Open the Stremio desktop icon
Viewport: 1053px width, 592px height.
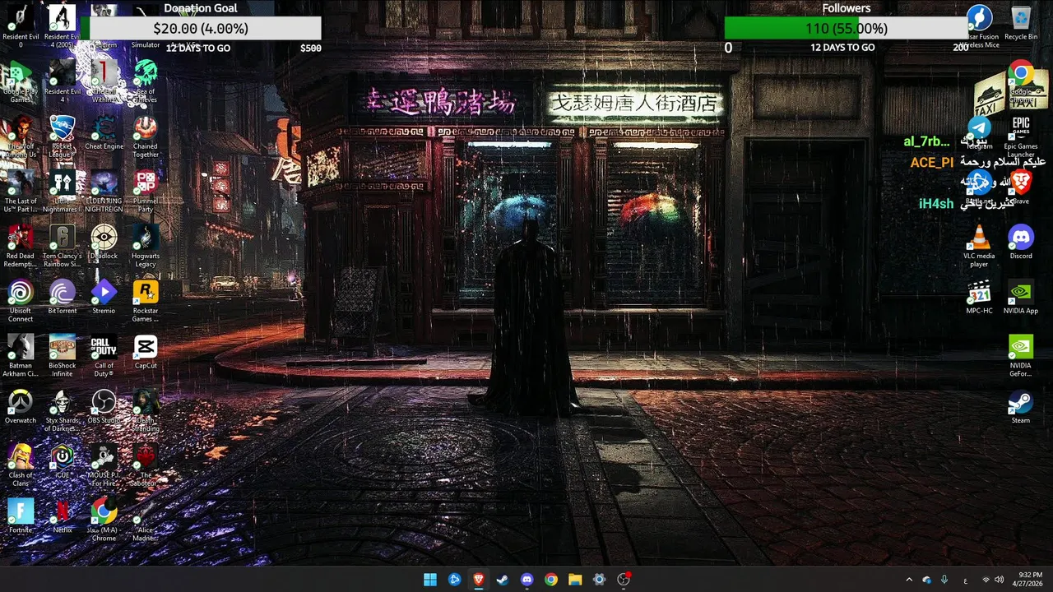(104, 297)
